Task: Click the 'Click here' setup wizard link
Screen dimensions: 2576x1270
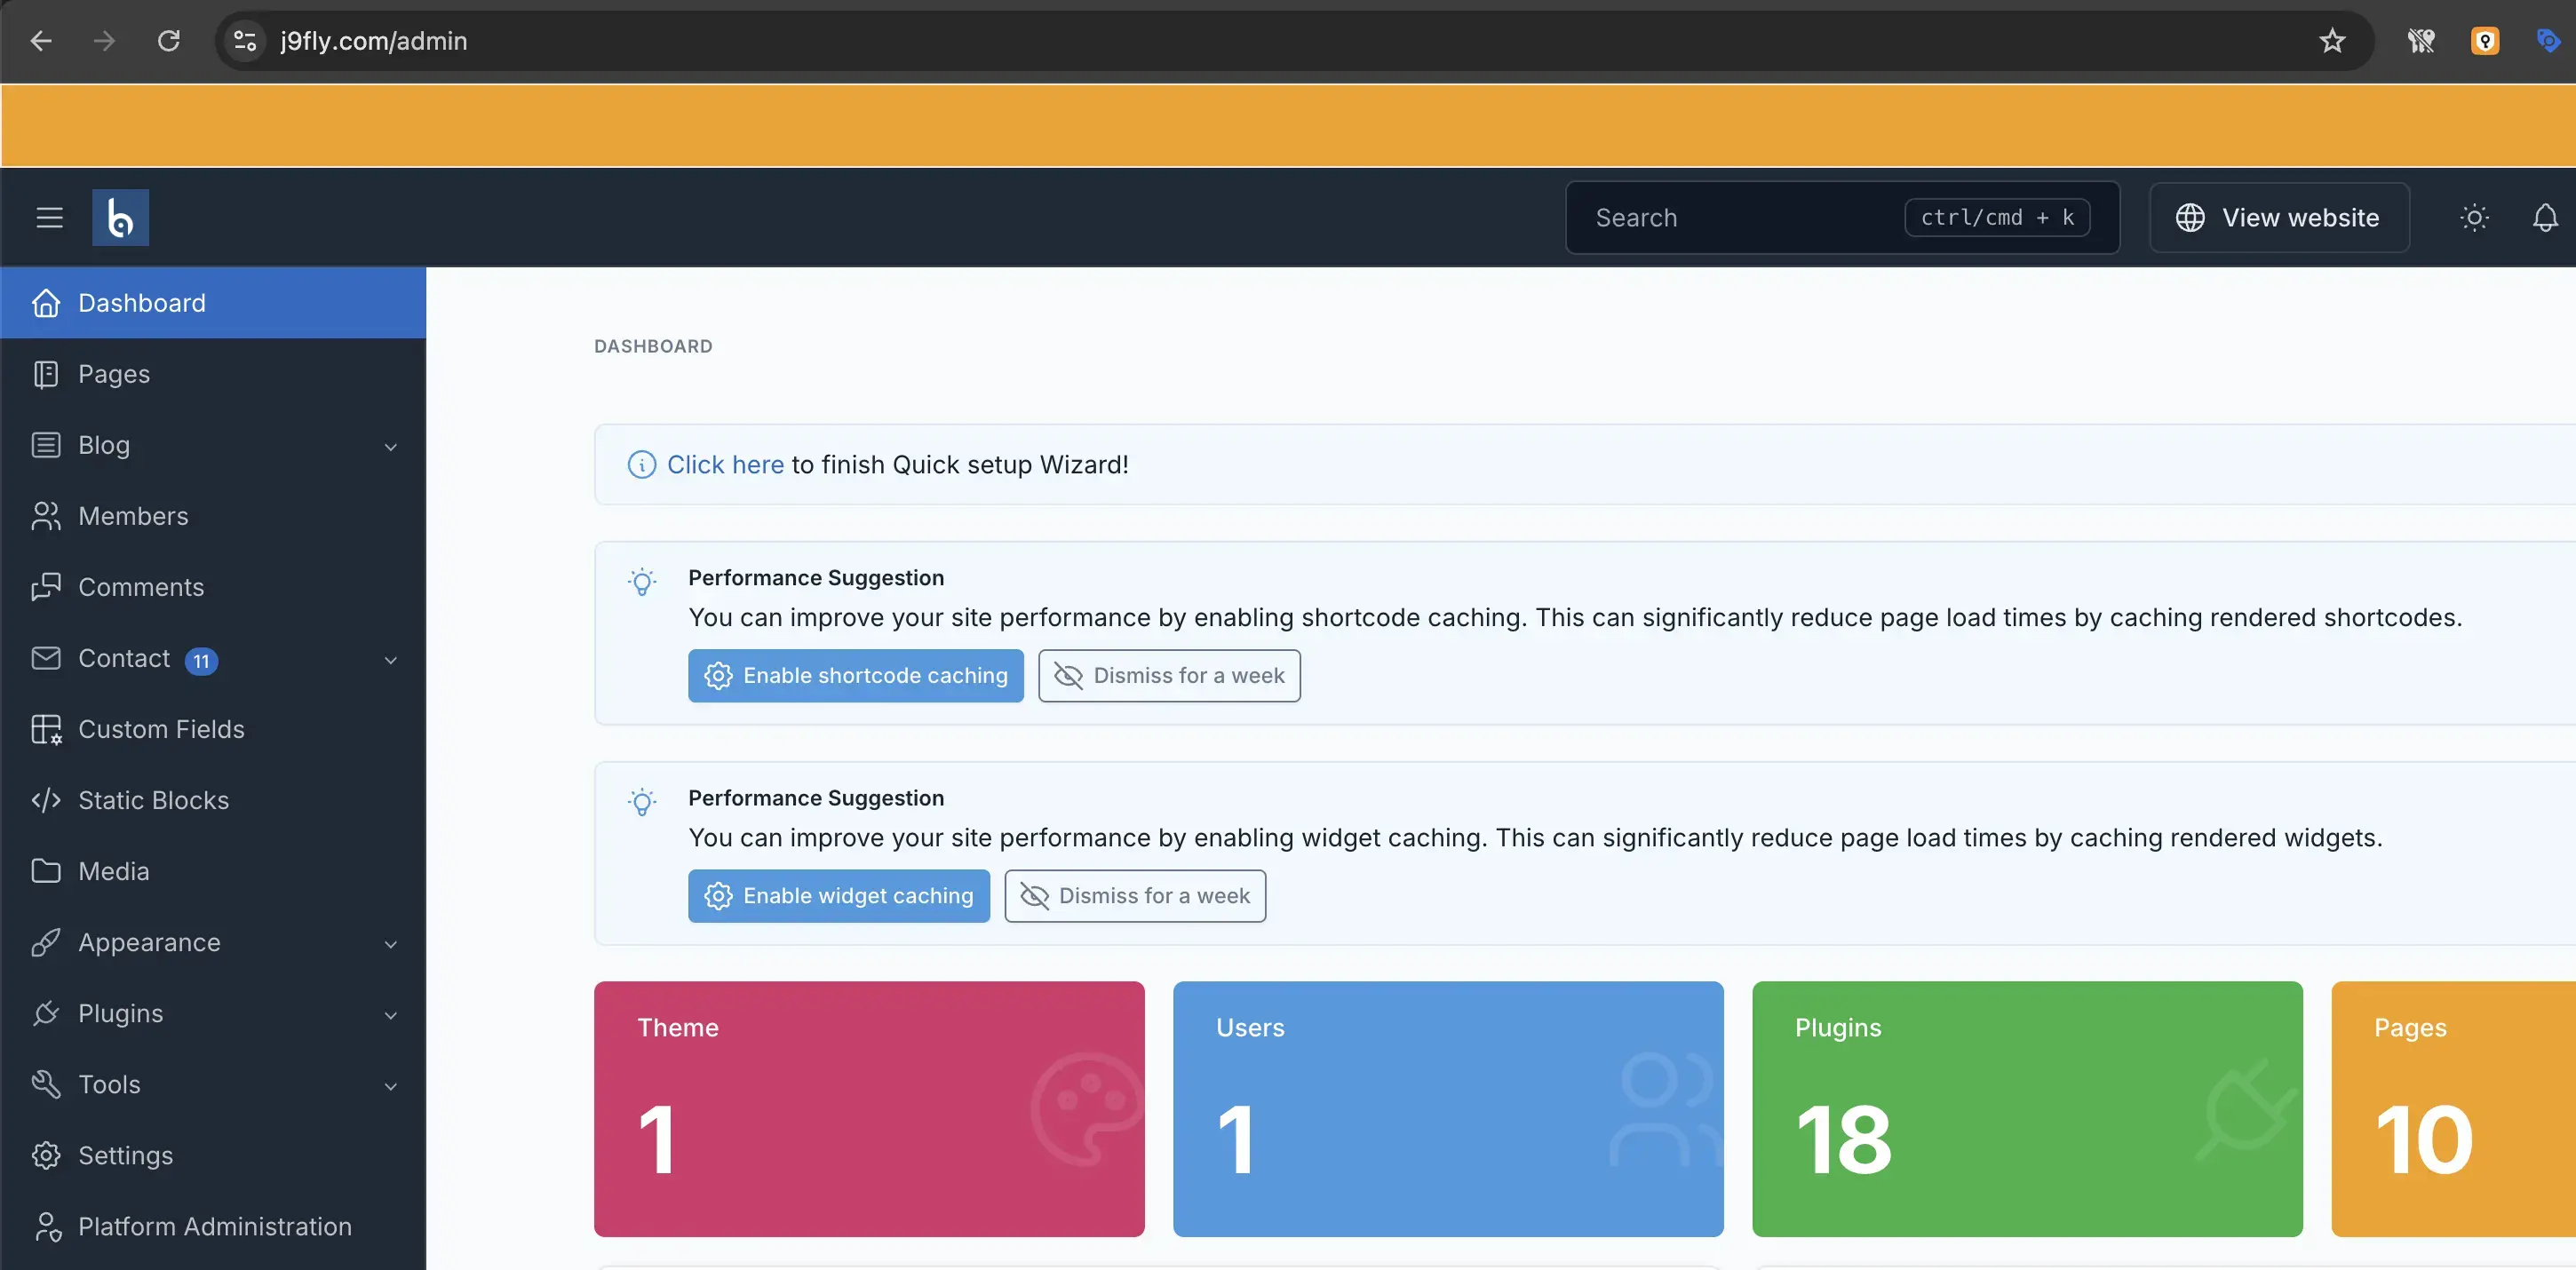Action: coord(725,464)
